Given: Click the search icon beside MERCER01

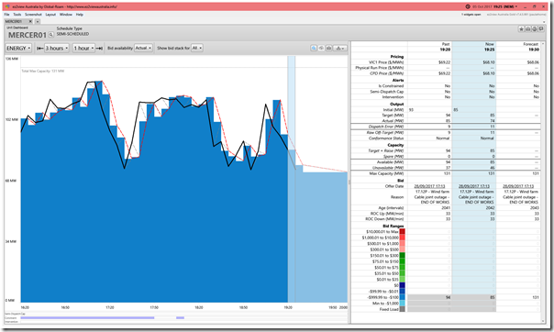Looking at the screenshot, I should coord(50,35).
